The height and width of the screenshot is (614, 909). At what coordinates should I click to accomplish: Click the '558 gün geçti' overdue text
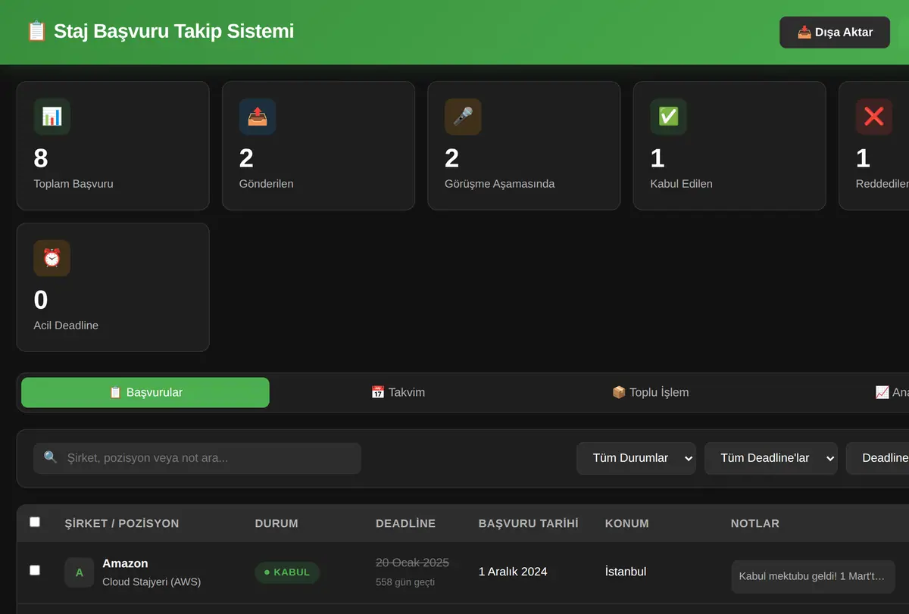click(x=405, y=582)
